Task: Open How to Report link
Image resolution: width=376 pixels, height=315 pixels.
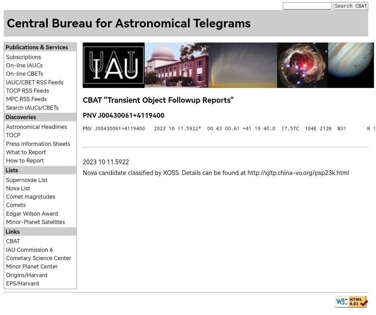Action: (25, 161)
